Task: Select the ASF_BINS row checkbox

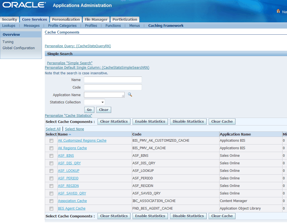Action: tap(52, 156)
